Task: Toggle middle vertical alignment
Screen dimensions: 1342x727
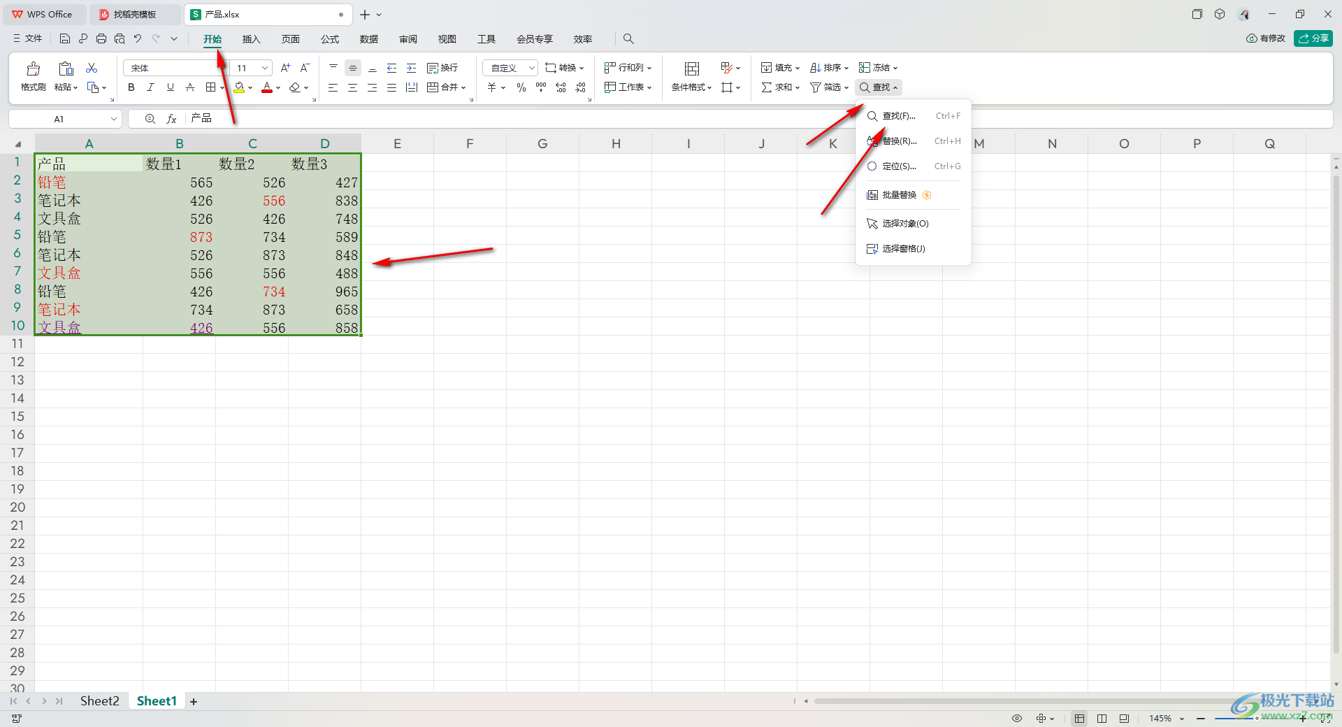Action: coord(353,68)
